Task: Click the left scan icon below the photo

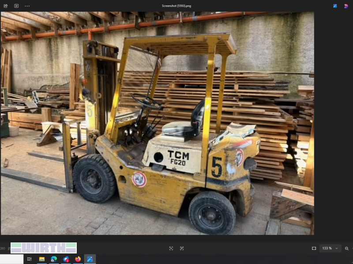Action: tap(171, 248)
